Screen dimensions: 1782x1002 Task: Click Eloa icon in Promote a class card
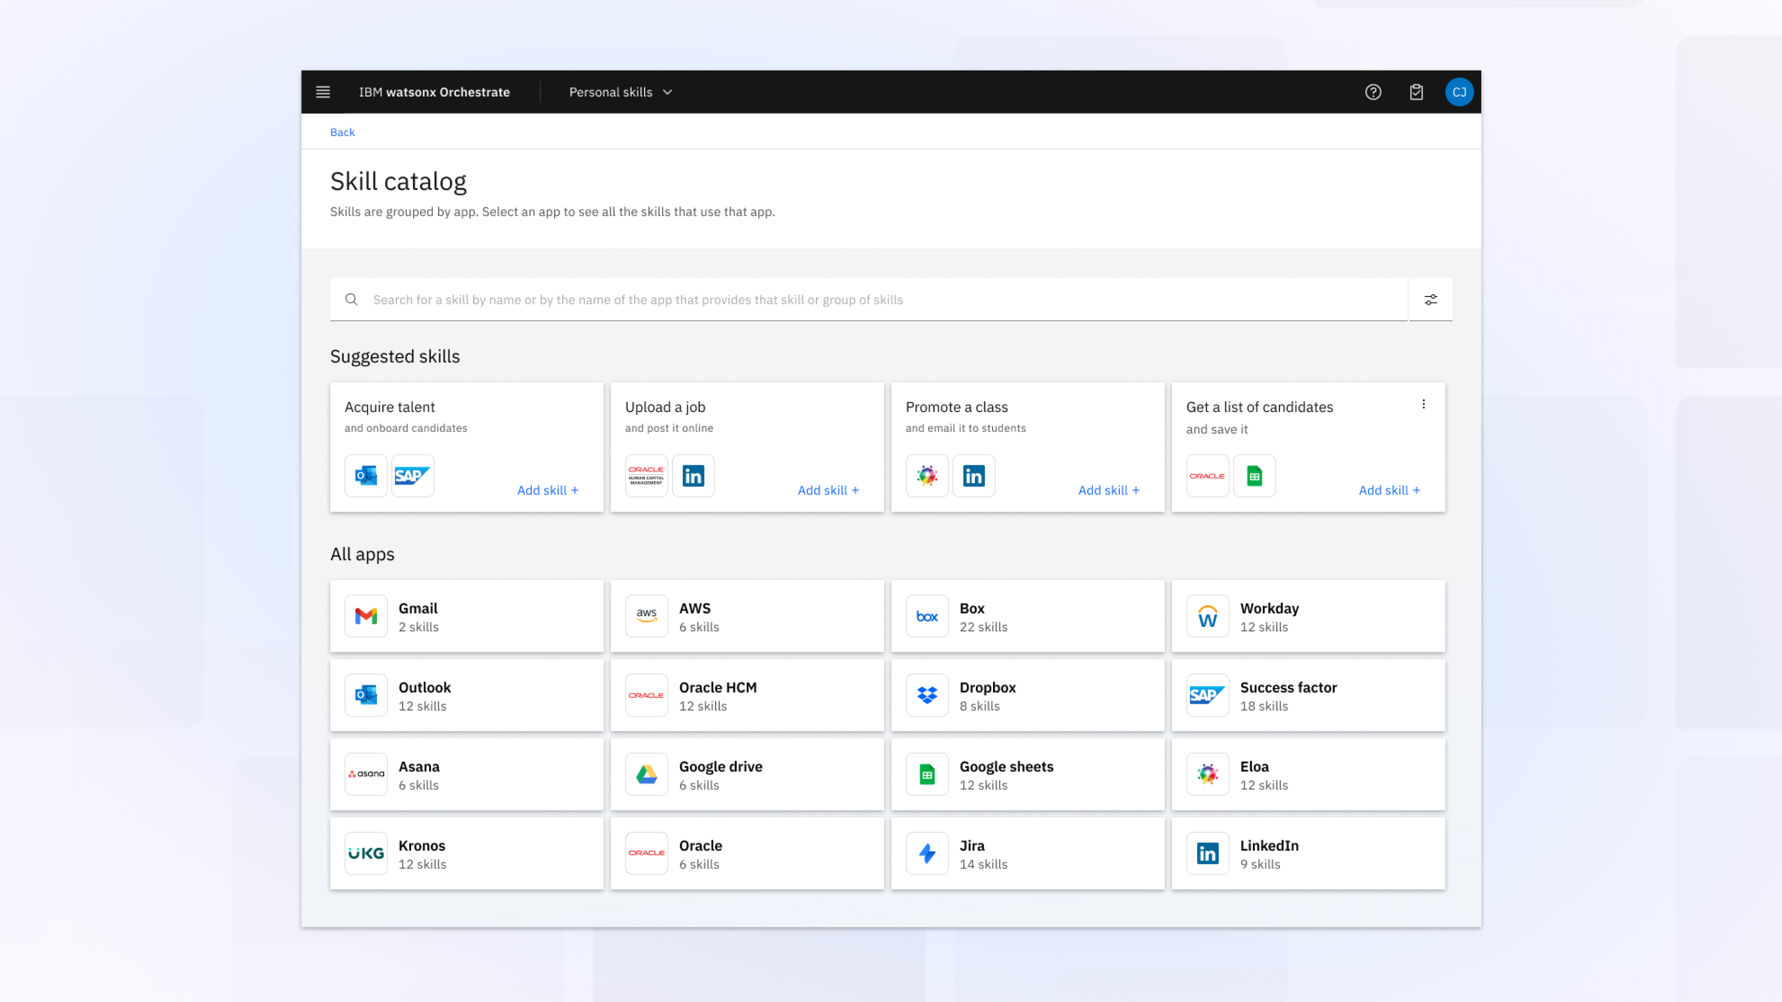[927, 476]
